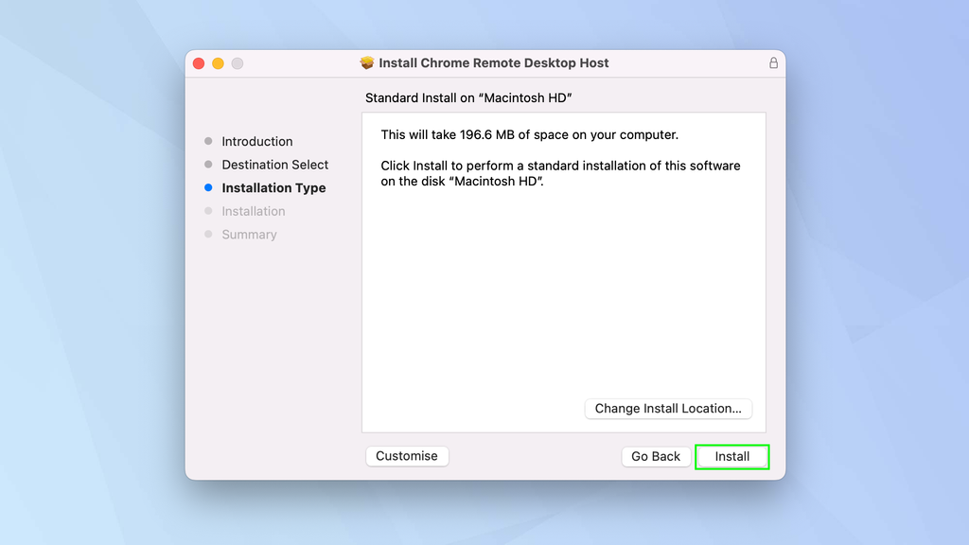Click the Go Back button
The height and width of the screenshot is (545, 969).
pyautogui.click(x=656, y=456)
